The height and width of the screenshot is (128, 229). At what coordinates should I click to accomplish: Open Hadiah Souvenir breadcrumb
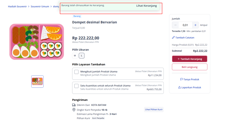pyautogui.click(x=17, y=7)
